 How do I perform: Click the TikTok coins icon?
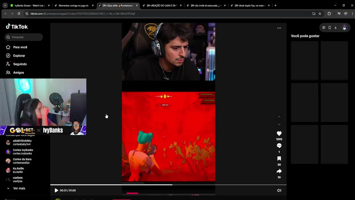[324, 27]
